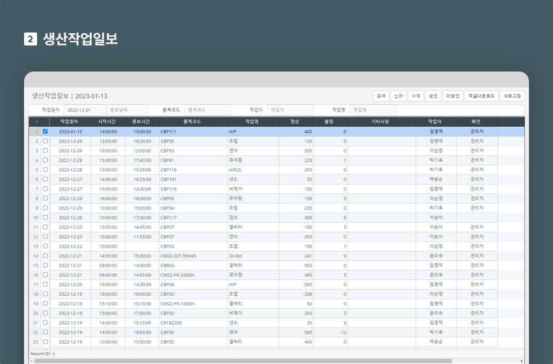Click the 2022-12-20 date cell
The image size is (553, 364).
point(70,285)
